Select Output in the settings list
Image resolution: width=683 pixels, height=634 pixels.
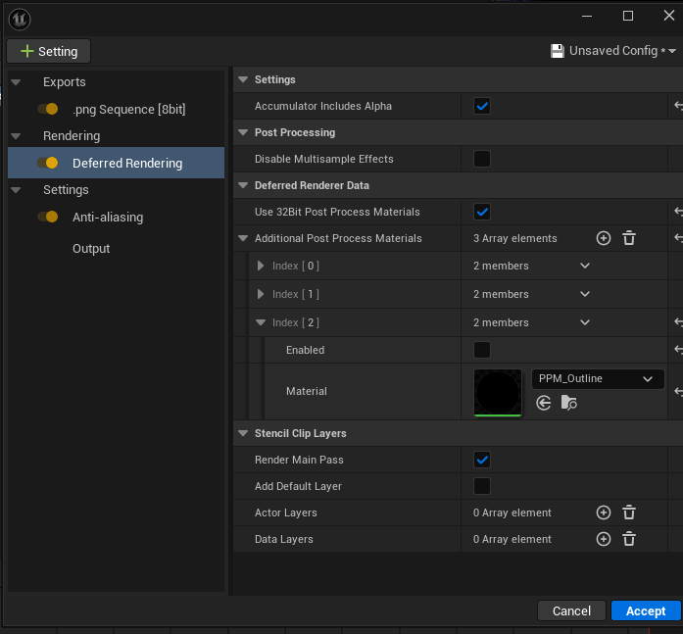click(91, 249)
